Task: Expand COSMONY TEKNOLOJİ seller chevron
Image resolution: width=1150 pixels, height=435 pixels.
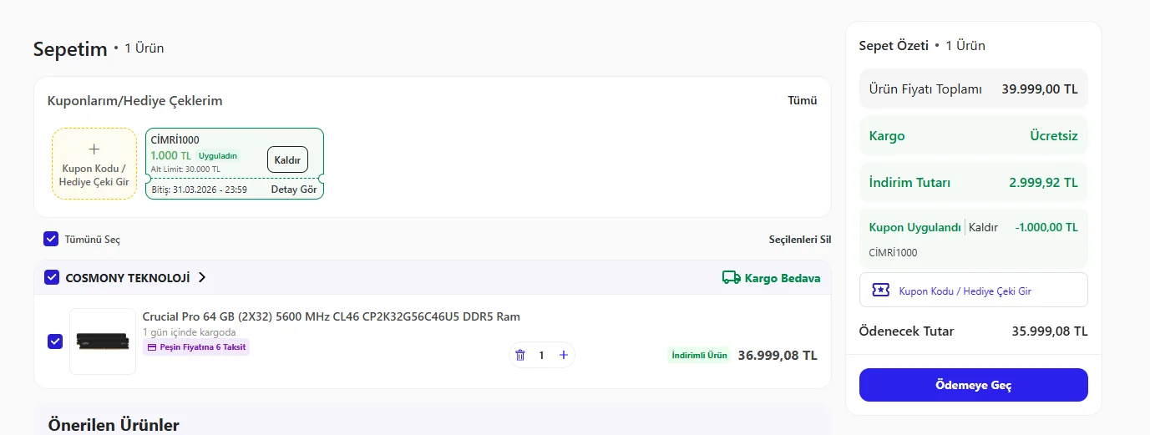Action: click(202, 277)
